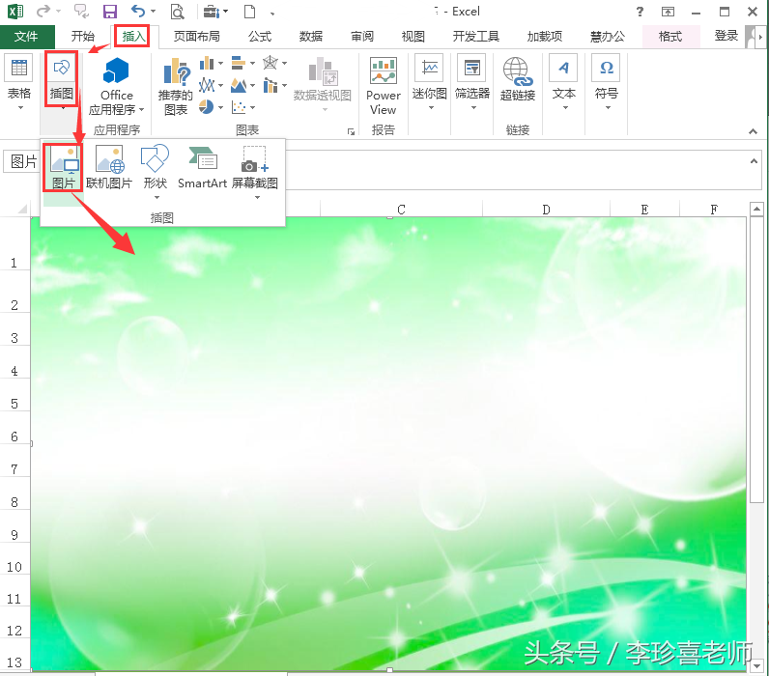Insert a radar chart icon
This screenshot has height=676, width=769.
coord(271,63)
